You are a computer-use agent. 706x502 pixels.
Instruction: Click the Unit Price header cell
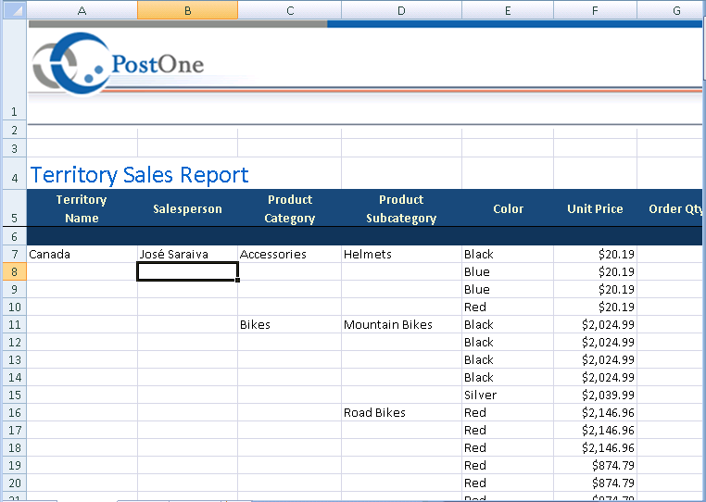(x=595, y=208)
